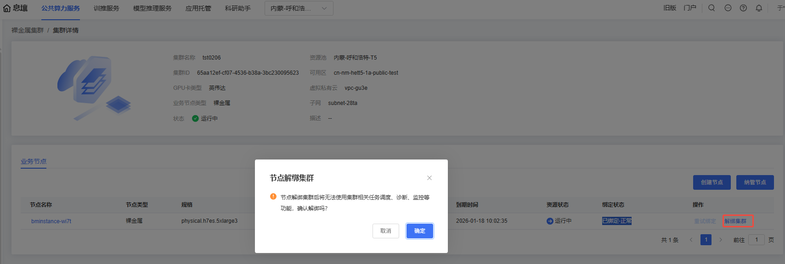Open 模型推理服务 menu item
Image resolution: width=785 pixels, height=264 pixels.
click(x=152, y=8)
